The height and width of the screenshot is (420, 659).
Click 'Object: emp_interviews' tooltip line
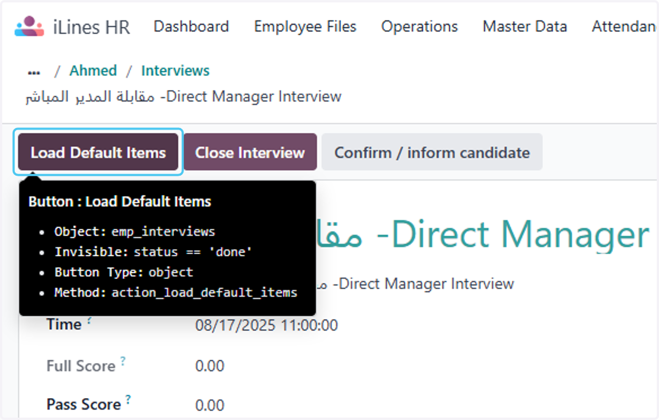pyautogui.click(x=135, y=232)
